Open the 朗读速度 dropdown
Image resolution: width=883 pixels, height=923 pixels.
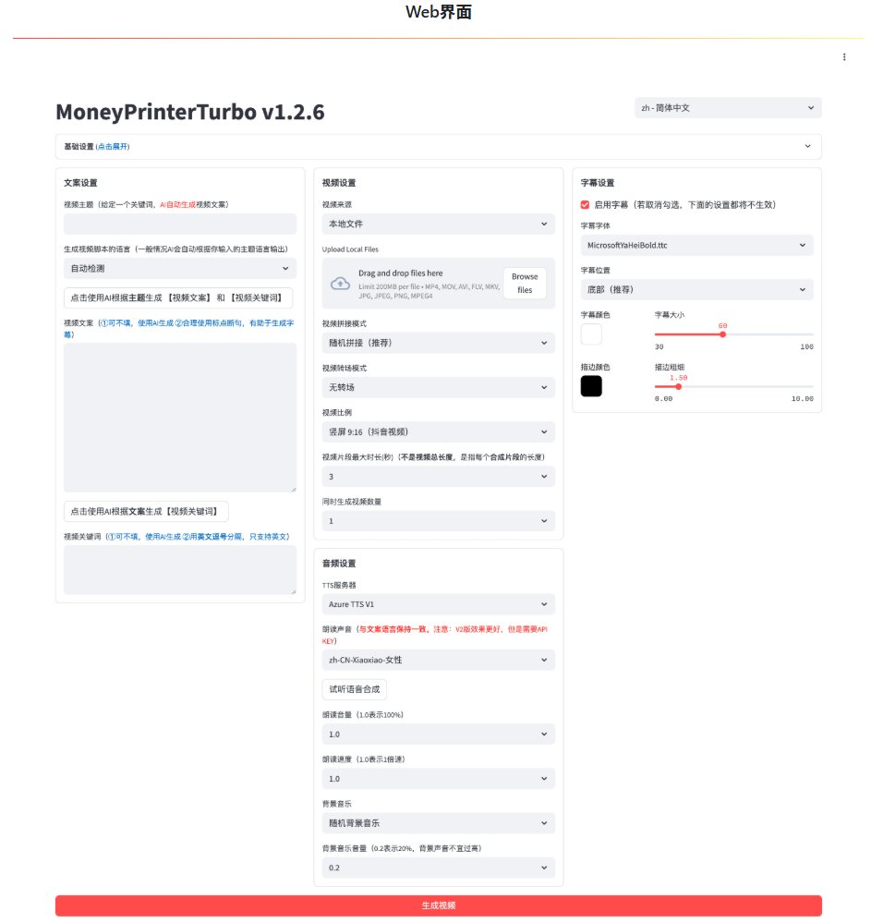coord(438,779)
